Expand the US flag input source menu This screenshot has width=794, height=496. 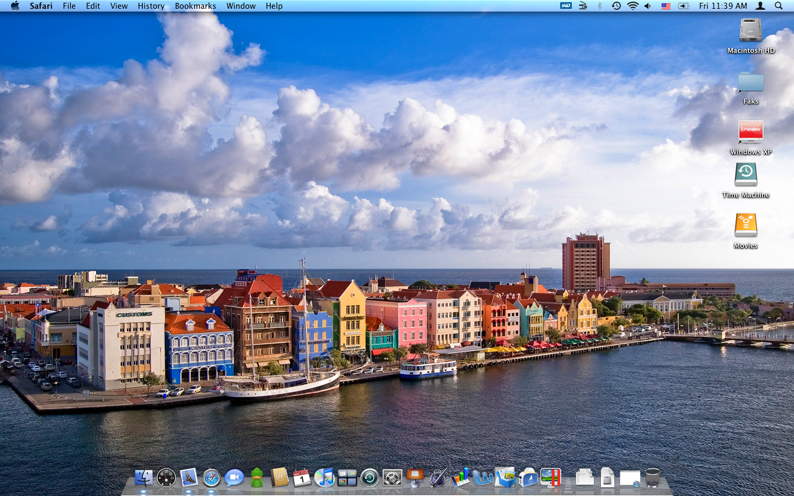point(666,6)
